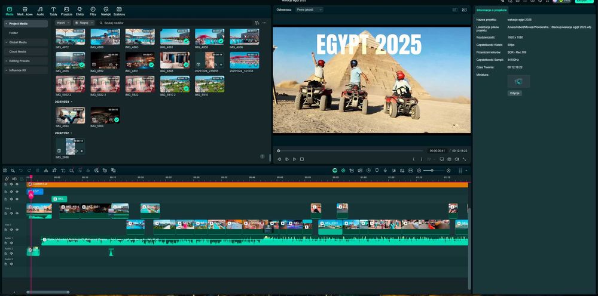This screenshot has height=296, width=598.
Task: Click the image scope icon above preview
Action: [464, 10]
